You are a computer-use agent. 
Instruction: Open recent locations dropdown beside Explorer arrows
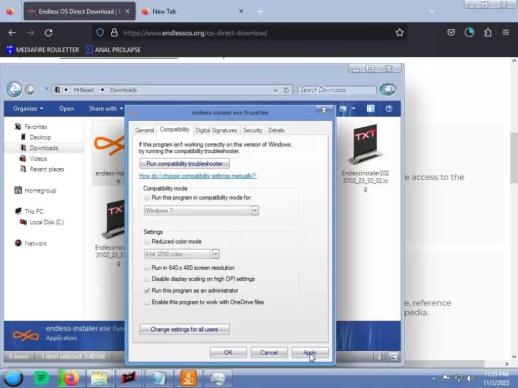coord(47,88)
